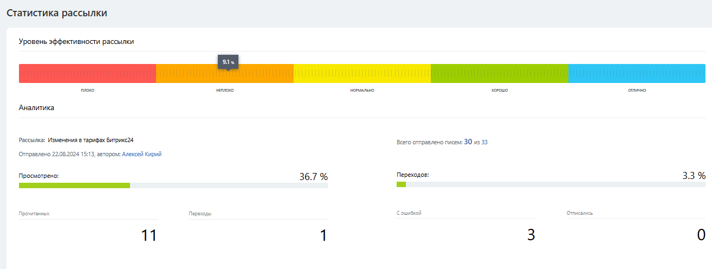Click the 3.3 % click-through percentage

[x=694, y=176]
